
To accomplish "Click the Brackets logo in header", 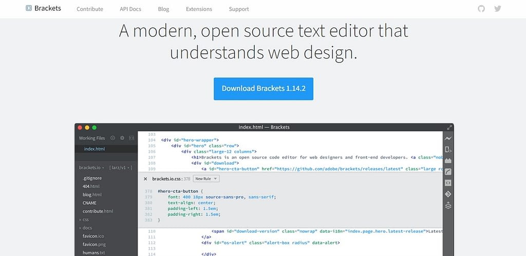I will 44,8.
